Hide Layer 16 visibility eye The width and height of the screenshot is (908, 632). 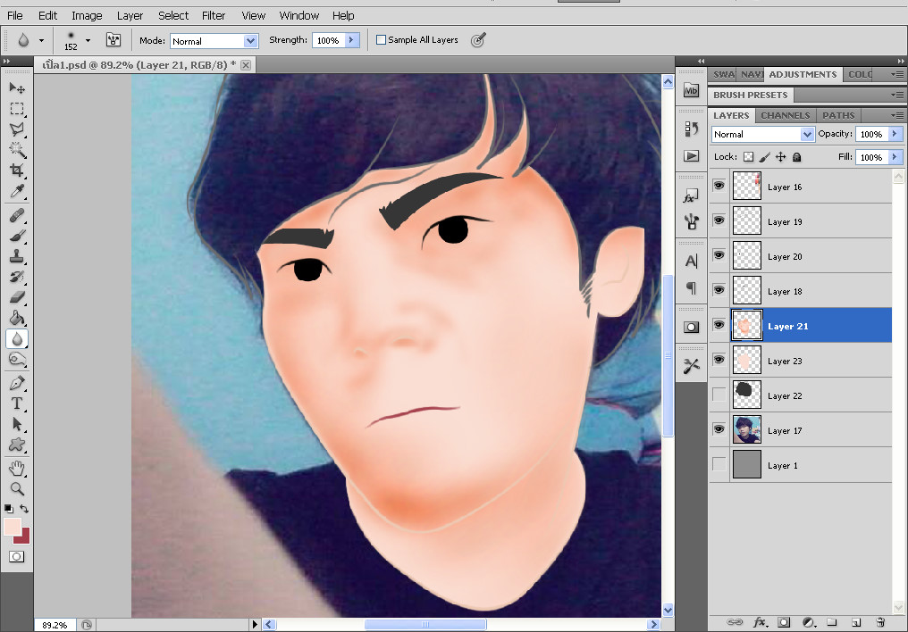719,186
